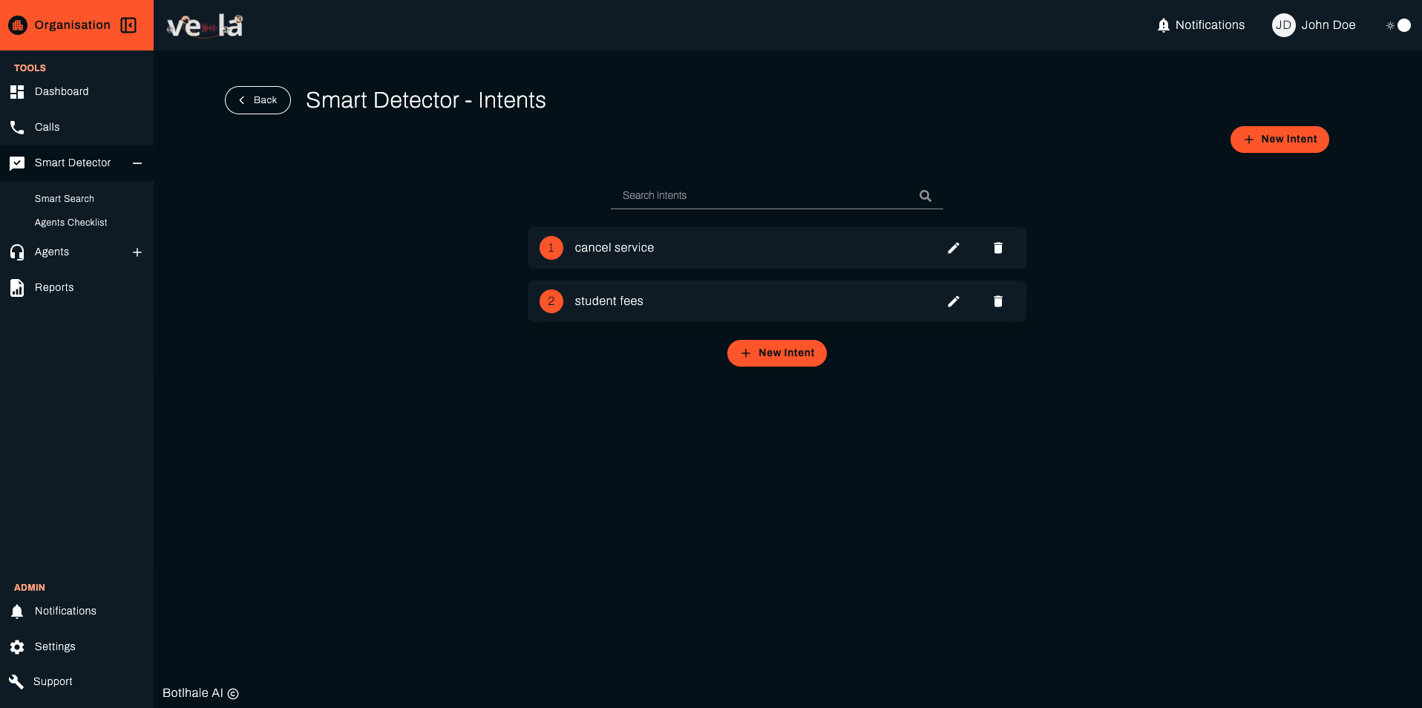
Task: Delete the cancel service intent
Action: click(x=998, y=248)
